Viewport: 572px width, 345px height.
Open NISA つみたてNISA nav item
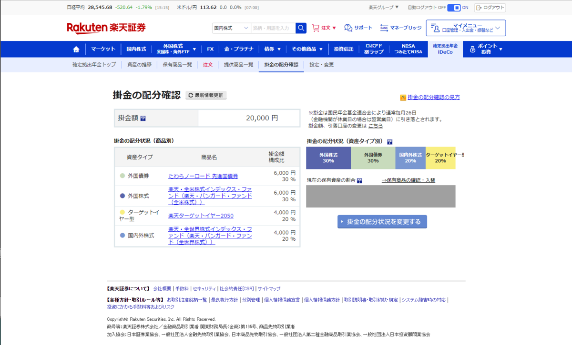[x=408, y=49]
